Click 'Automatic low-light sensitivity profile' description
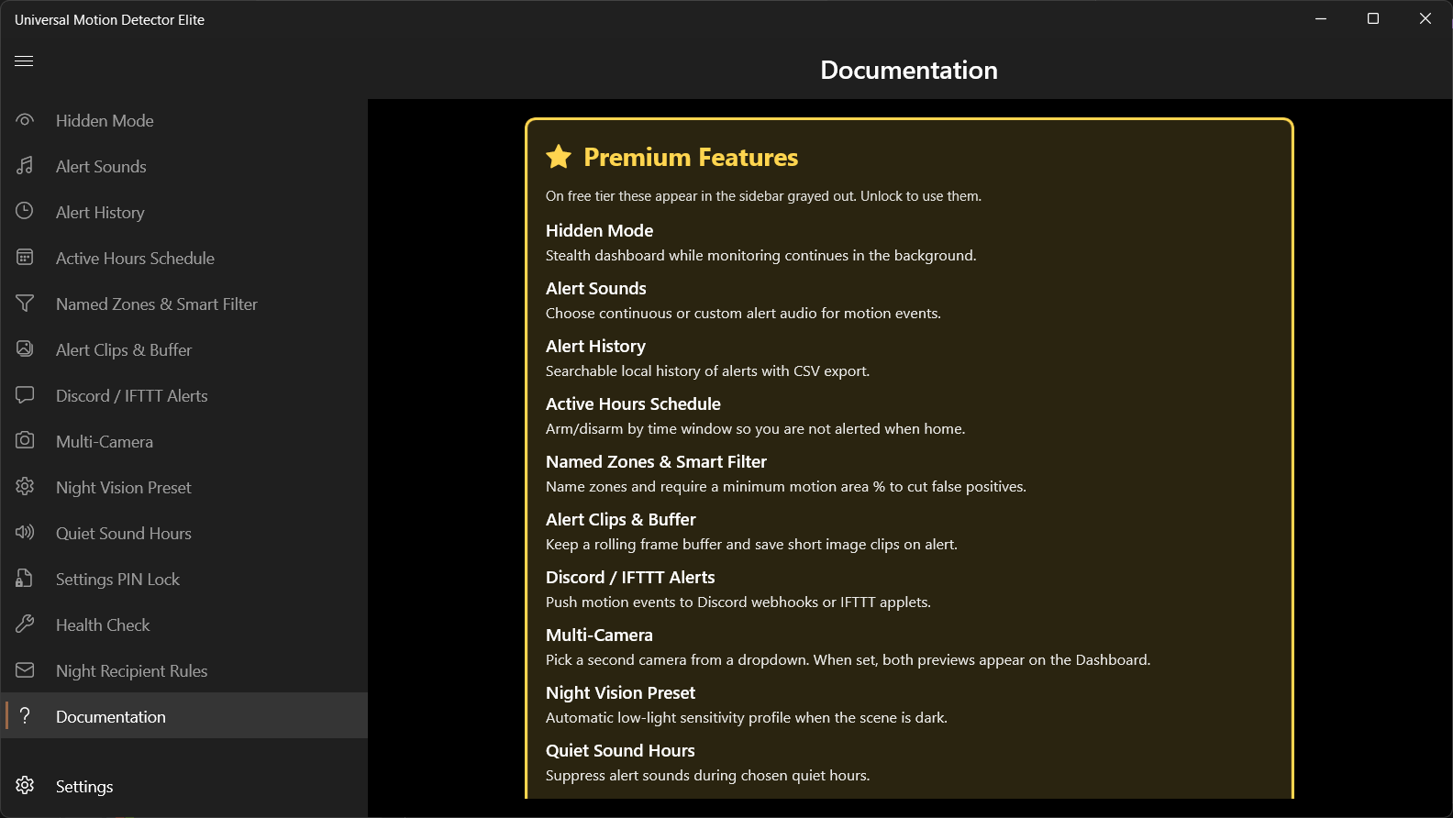 (746, 718)
